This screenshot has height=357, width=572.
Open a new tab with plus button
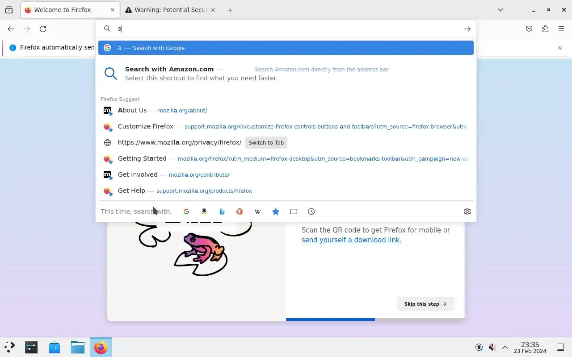tap(230, 10)
